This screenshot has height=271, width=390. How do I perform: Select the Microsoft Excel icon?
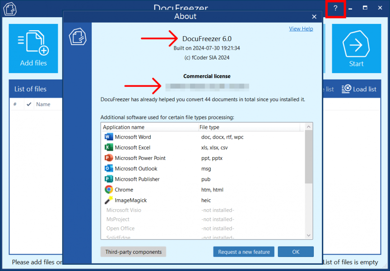click(109, 147)
